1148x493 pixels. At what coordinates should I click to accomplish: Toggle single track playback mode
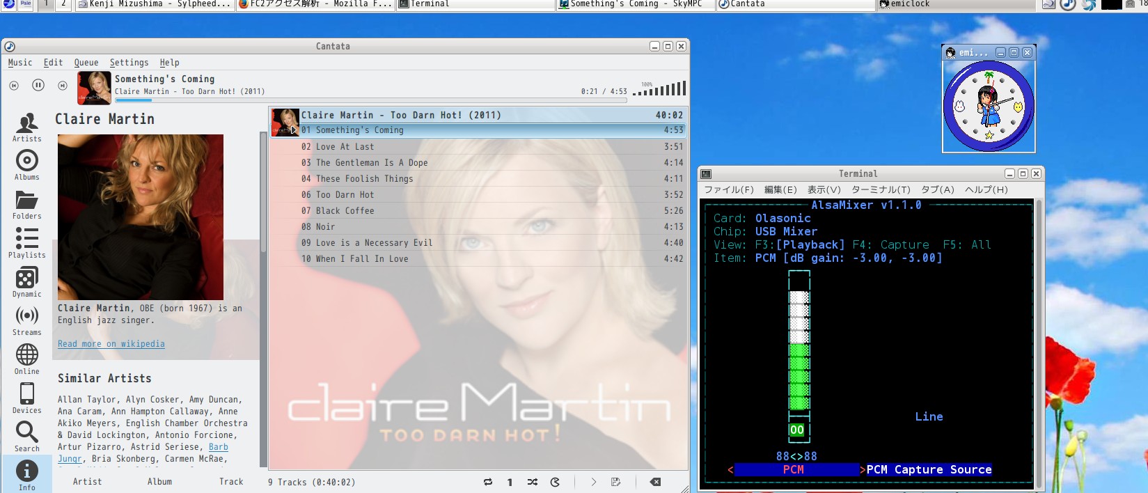click(510, 482)
